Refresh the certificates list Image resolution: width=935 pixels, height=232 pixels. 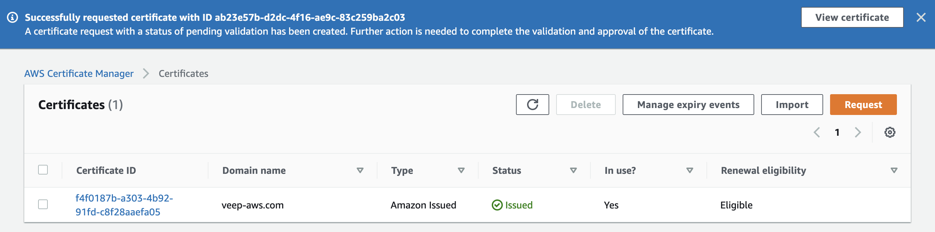532,105
